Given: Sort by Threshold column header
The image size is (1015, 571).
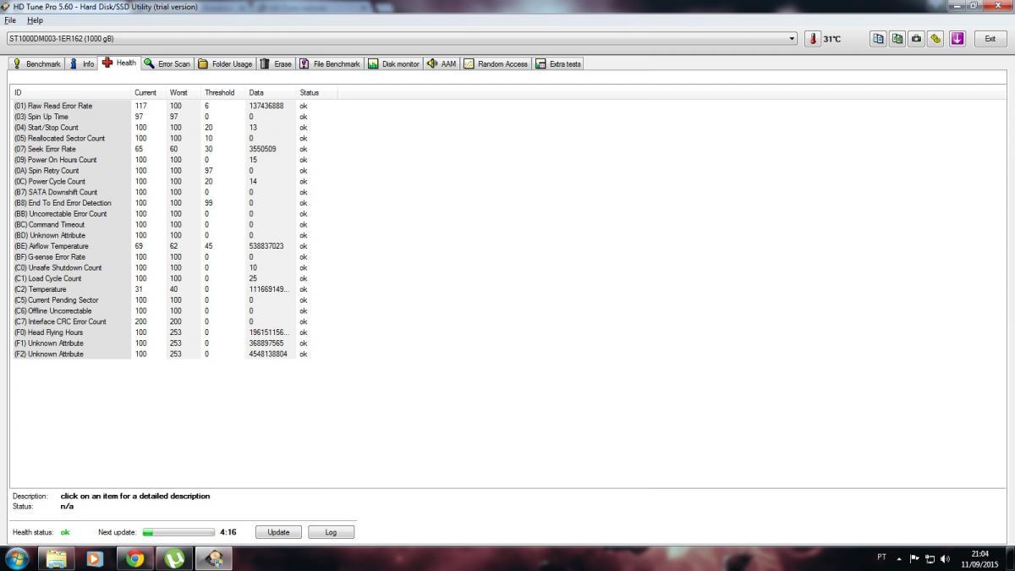Looking at the screenshot, I should (222, 92).
